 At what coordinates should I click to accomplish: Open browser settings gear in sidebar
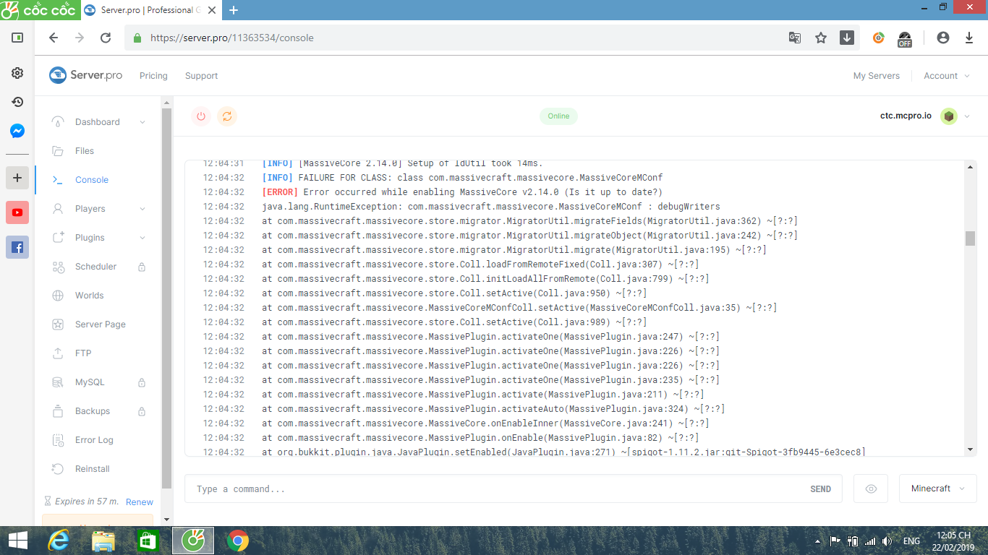(17, 73)
